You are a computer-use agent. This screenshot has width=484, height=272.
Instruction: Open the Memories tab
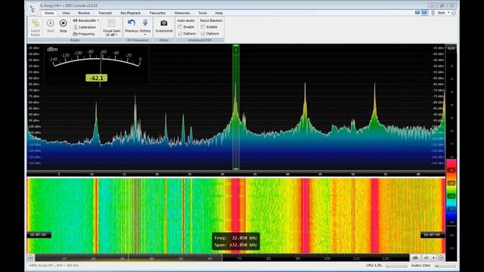[x=182, y=13]
